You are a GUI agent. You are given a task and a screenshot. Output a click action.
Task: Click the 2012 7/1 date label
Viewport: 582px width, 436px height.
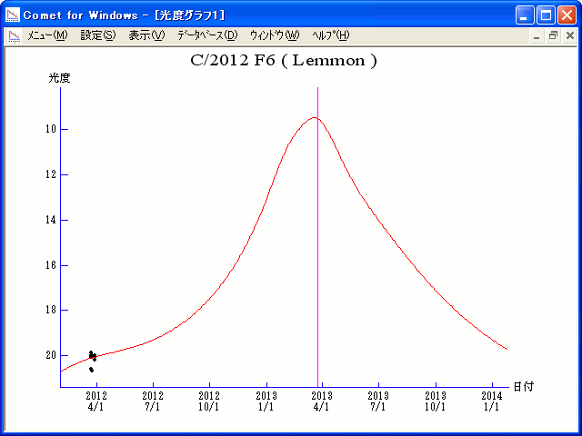click(153, 401)
